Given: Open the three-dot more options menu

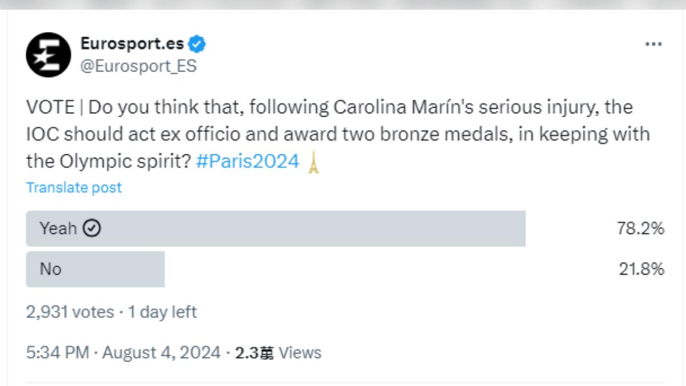Looking at the screenshot, I should pyautogui.click(x=653, y=44).
